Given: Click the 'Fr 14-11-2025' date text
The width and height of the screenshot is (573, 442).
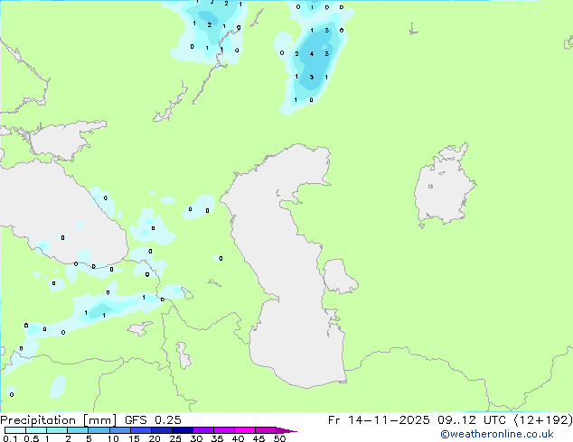Looking at the screenshot, I should 379,420.
